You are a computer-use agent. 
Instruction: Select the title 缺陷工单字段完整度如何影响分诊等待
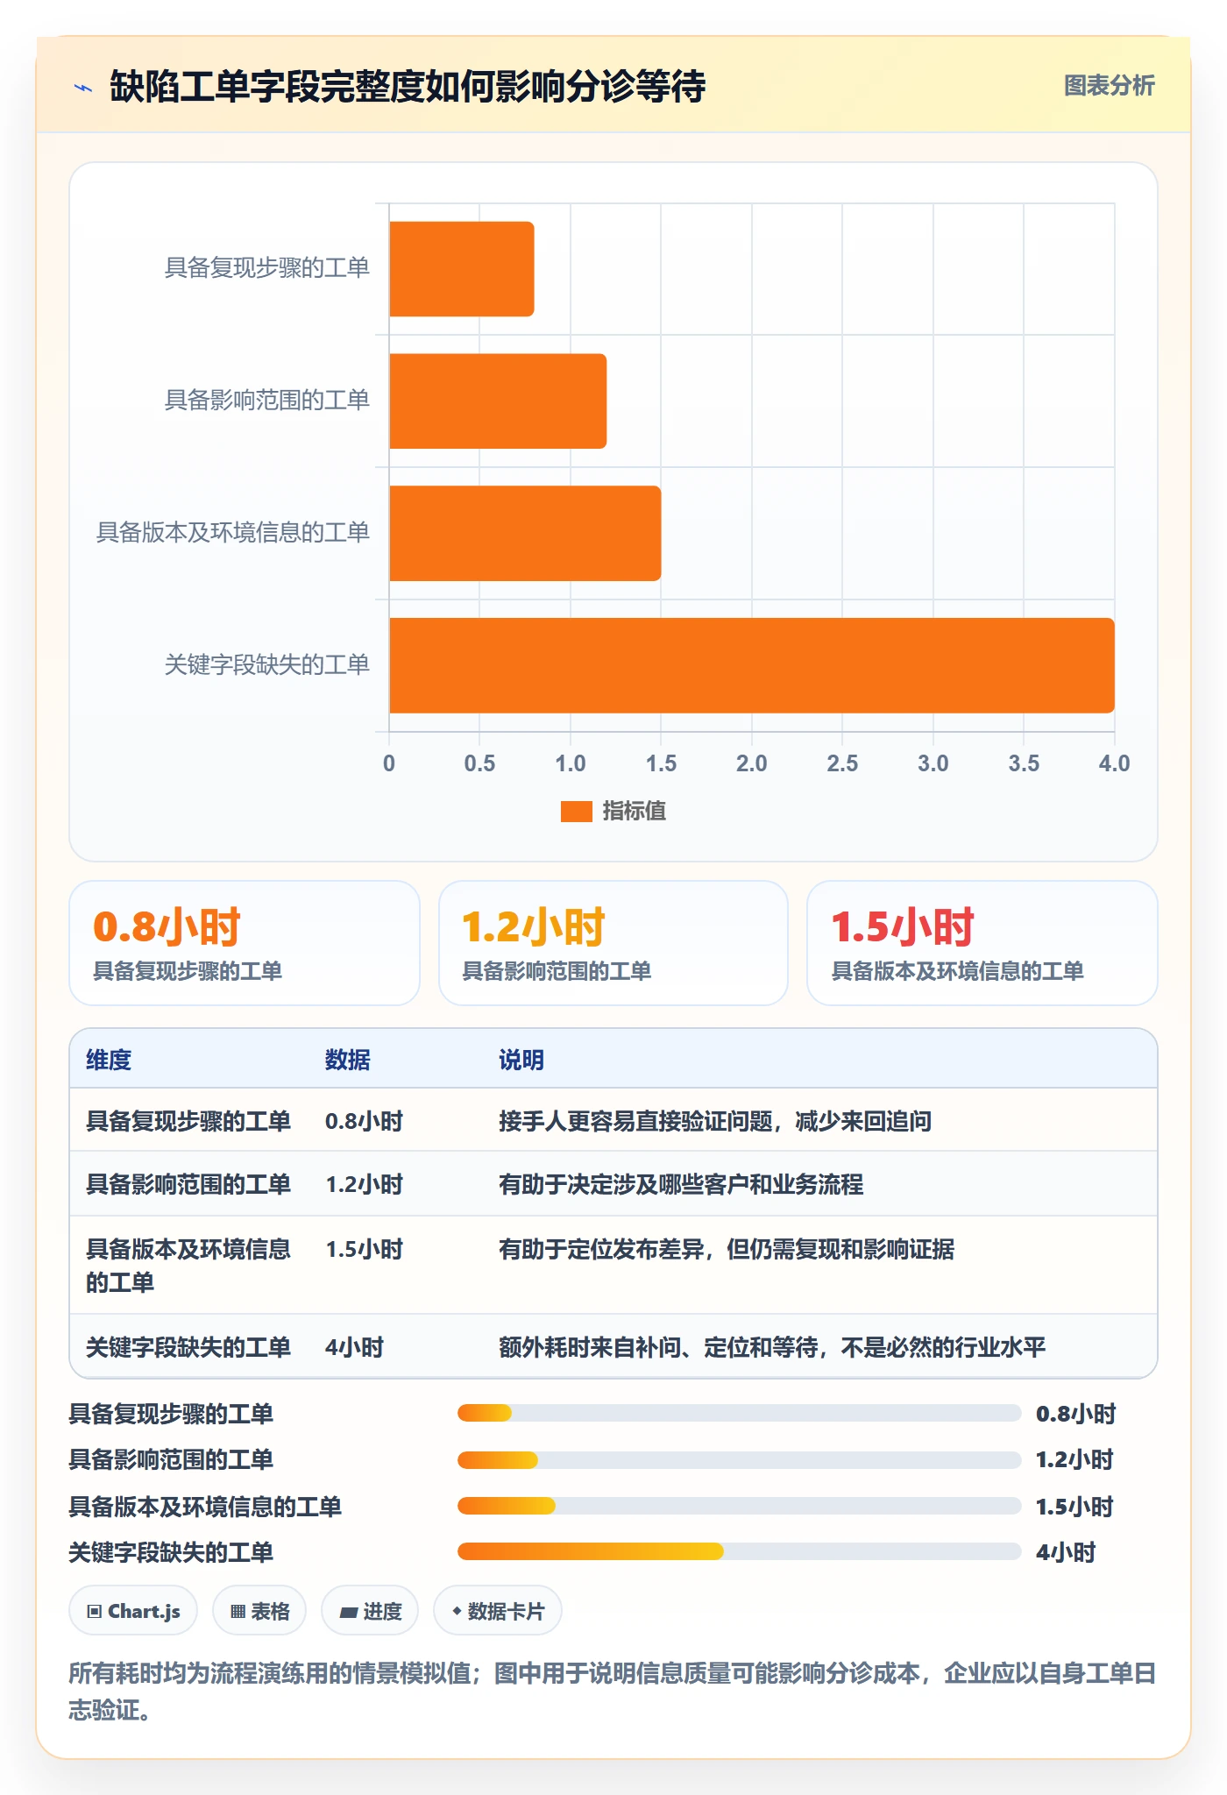[408, 86]
